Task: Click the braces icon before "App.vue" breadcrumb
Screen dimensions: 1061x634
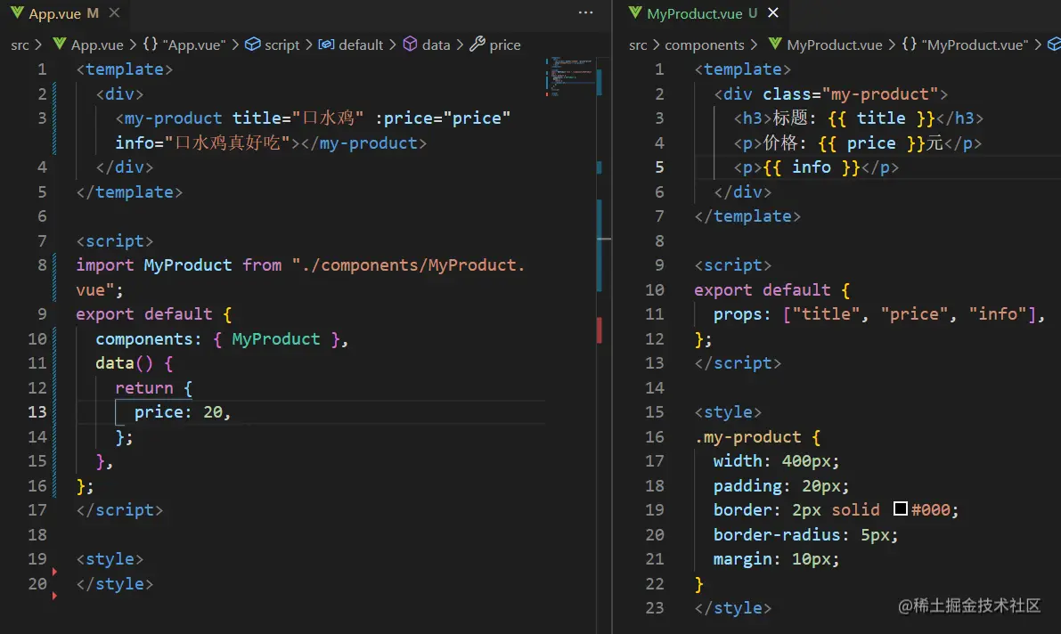Action: click(x=151, y=44)
